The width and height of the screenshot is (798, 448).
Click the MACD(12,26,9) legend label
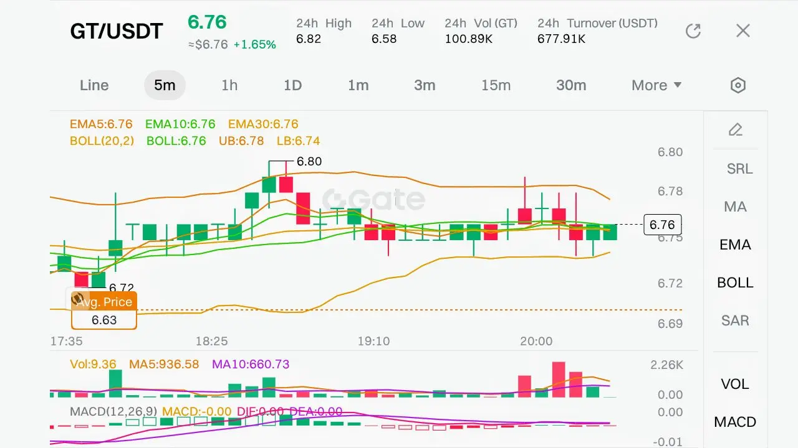pyautogui.click(x=113, y=411)
